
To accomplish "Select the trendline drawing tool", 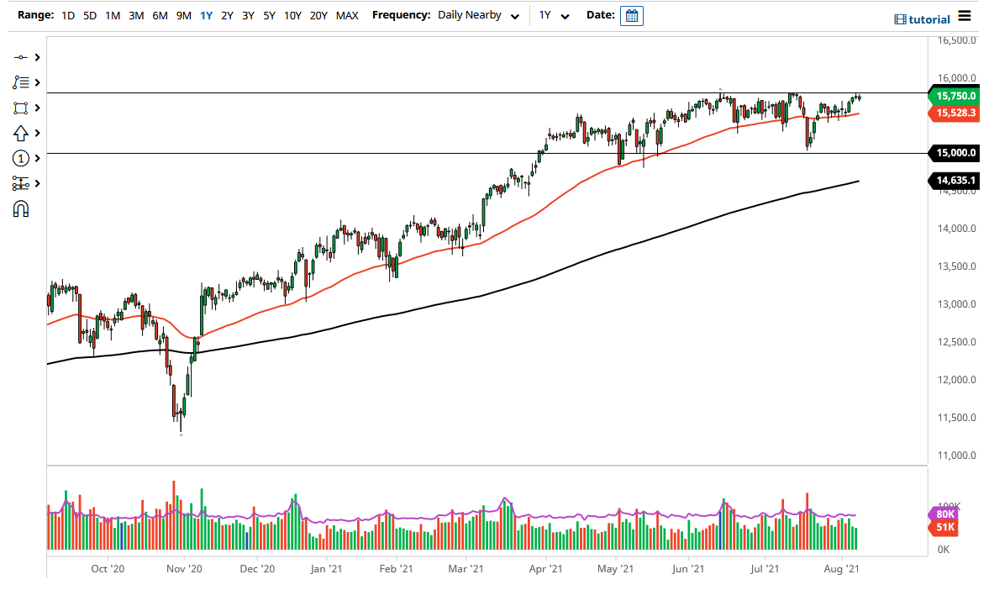I will (21, 57).
